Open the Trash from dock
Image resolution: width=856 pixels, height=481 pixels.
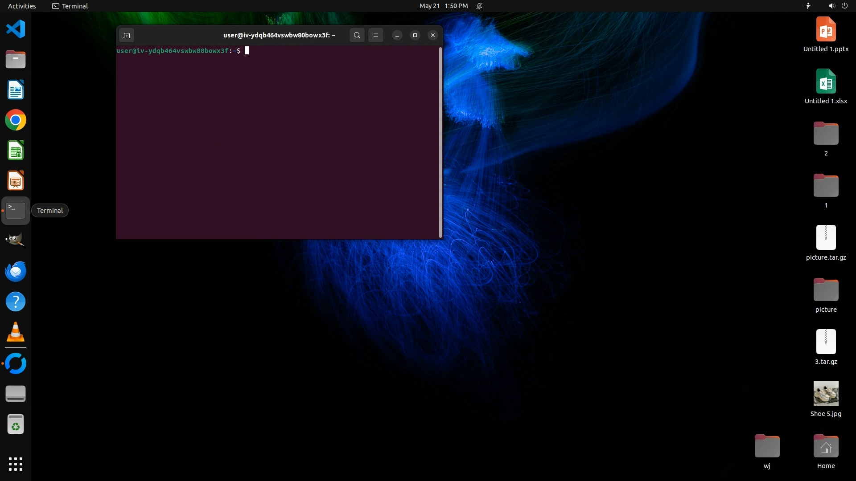[16, 424]
